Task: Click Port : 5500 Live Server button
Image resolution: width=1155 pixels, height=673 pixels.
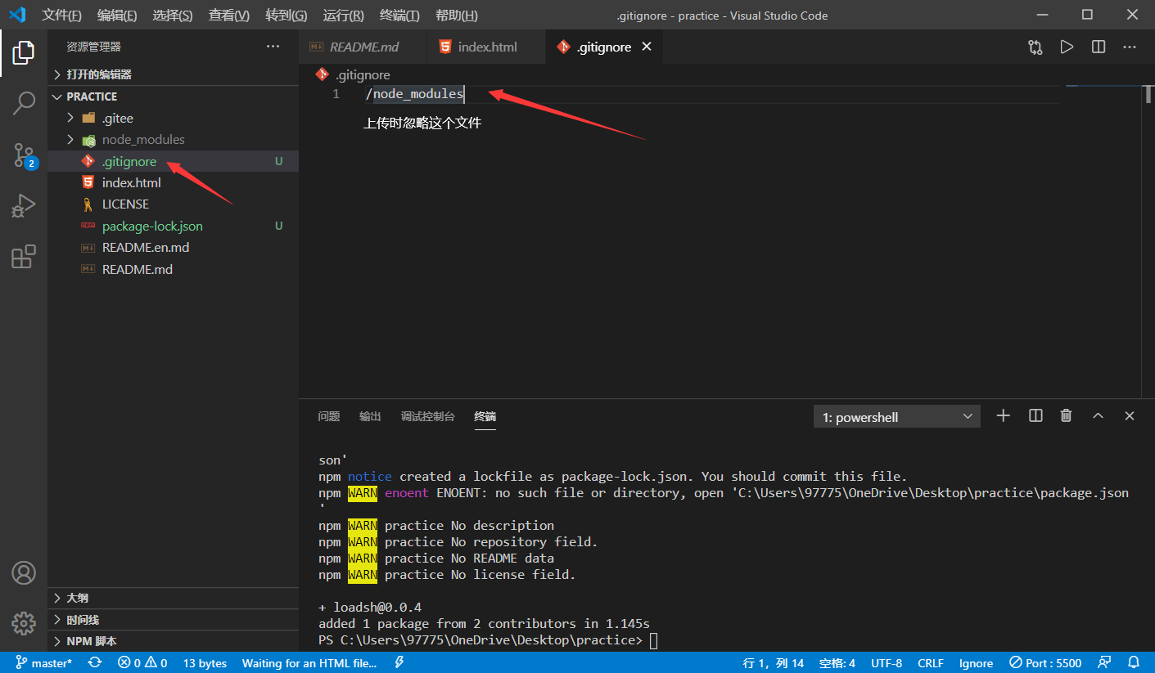Action: 1045,662
